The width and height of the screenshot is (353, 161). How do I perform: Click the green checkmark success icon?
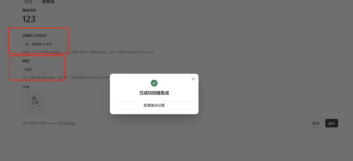(154, 83)
